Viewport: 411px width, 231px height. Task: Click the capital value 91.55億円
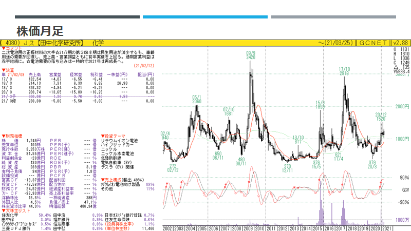(x=35, y=153)
